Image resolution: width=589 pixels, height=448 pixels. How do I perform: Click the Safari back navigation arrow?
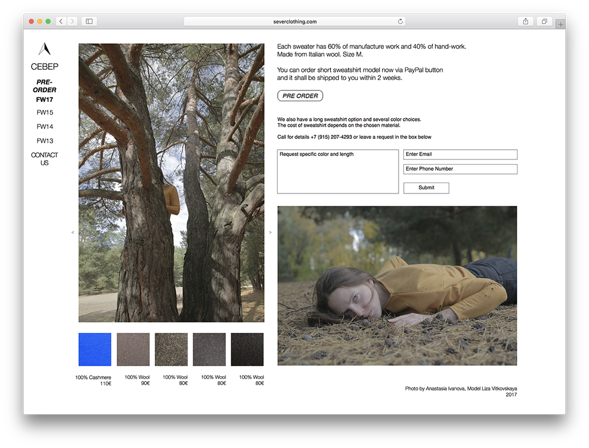[61, 21]
